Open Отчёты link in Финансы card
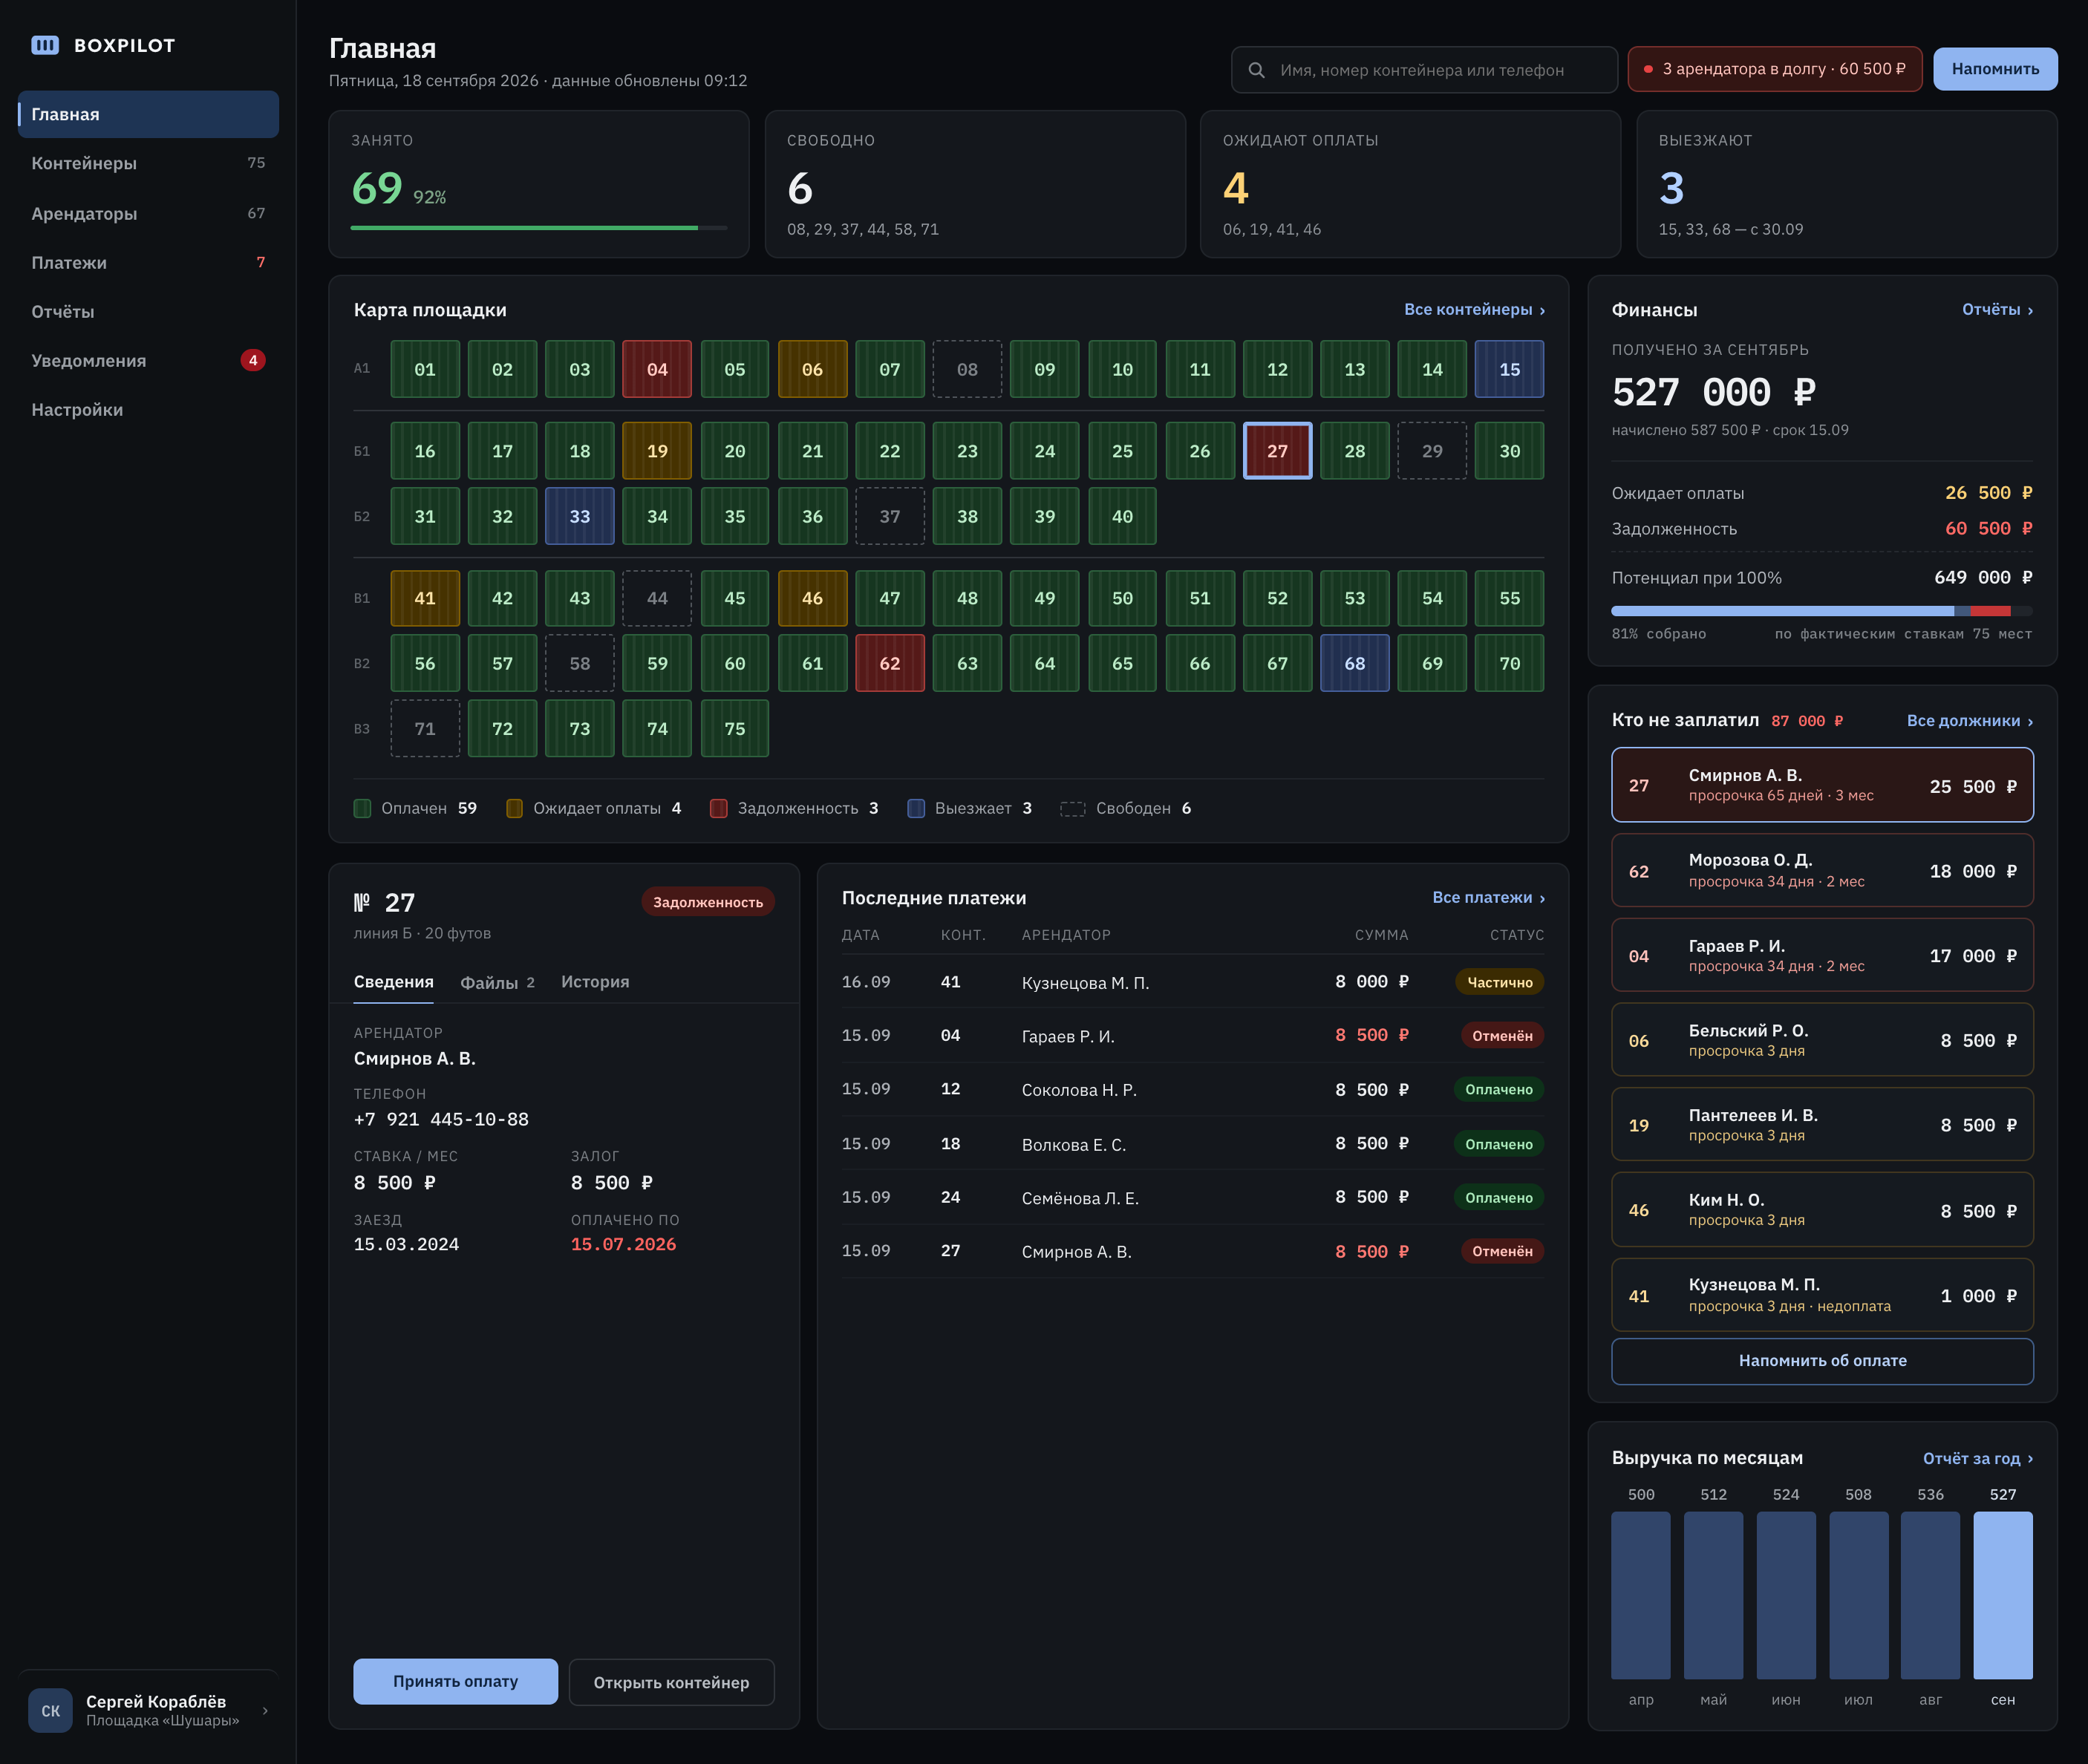 pos(1997,310)
